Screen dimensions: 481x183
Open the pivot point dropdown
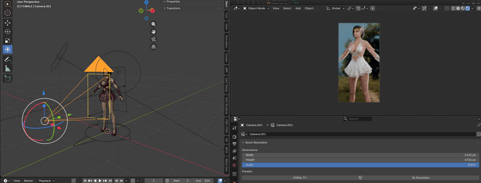tap(350, 8)
